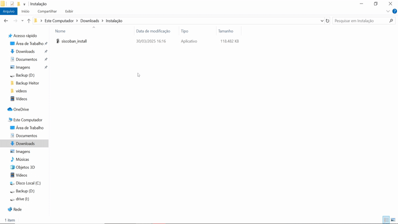Open address bar history dropdown
Screen dimensions: 398x224
(322, 21)
